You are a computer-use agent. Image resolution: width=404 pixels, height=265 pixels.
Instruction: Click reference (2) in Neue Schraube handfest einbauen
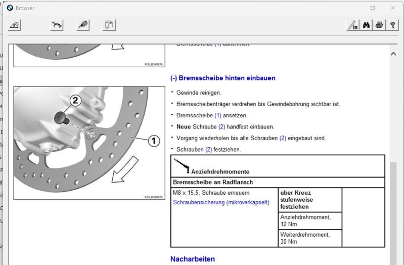[x=221, y=126]
